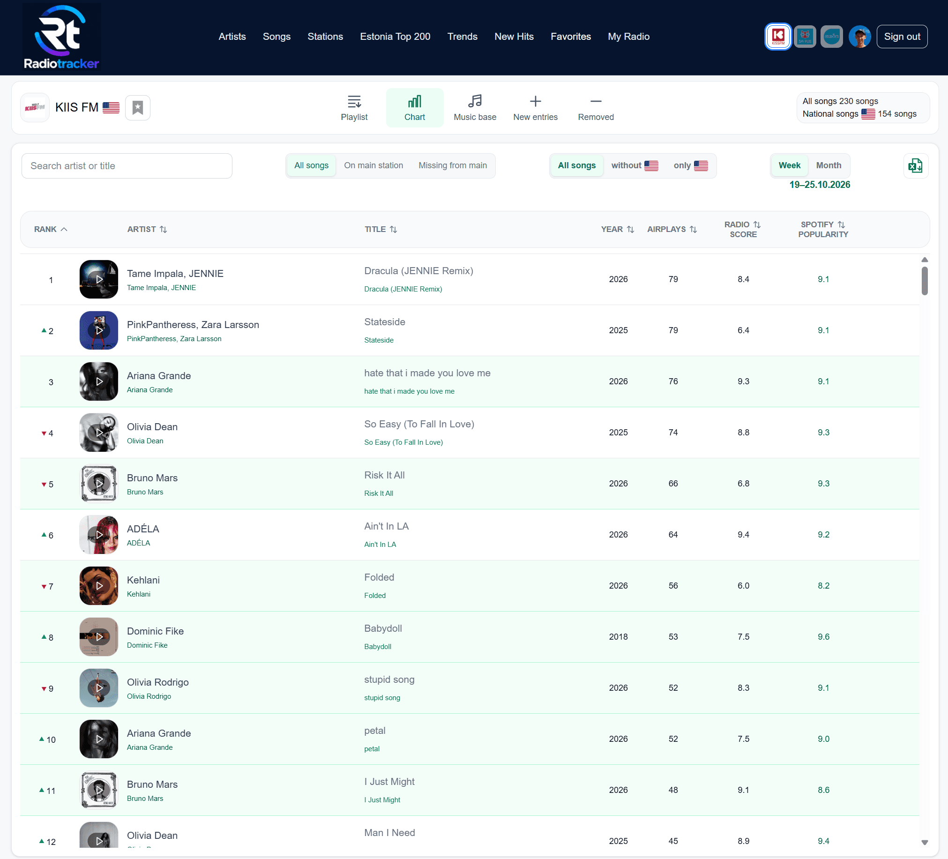
Task: Open Ariana Grande artist link for petal
Action: (x=159, y=733)
